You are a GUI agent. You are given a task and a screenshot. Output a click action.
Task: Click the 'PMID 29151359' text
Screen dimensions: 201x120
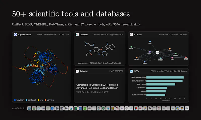tap(116, 71)
